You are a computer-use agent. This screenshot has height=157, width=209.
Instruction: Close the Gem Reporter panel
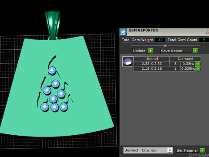[207, 32]
